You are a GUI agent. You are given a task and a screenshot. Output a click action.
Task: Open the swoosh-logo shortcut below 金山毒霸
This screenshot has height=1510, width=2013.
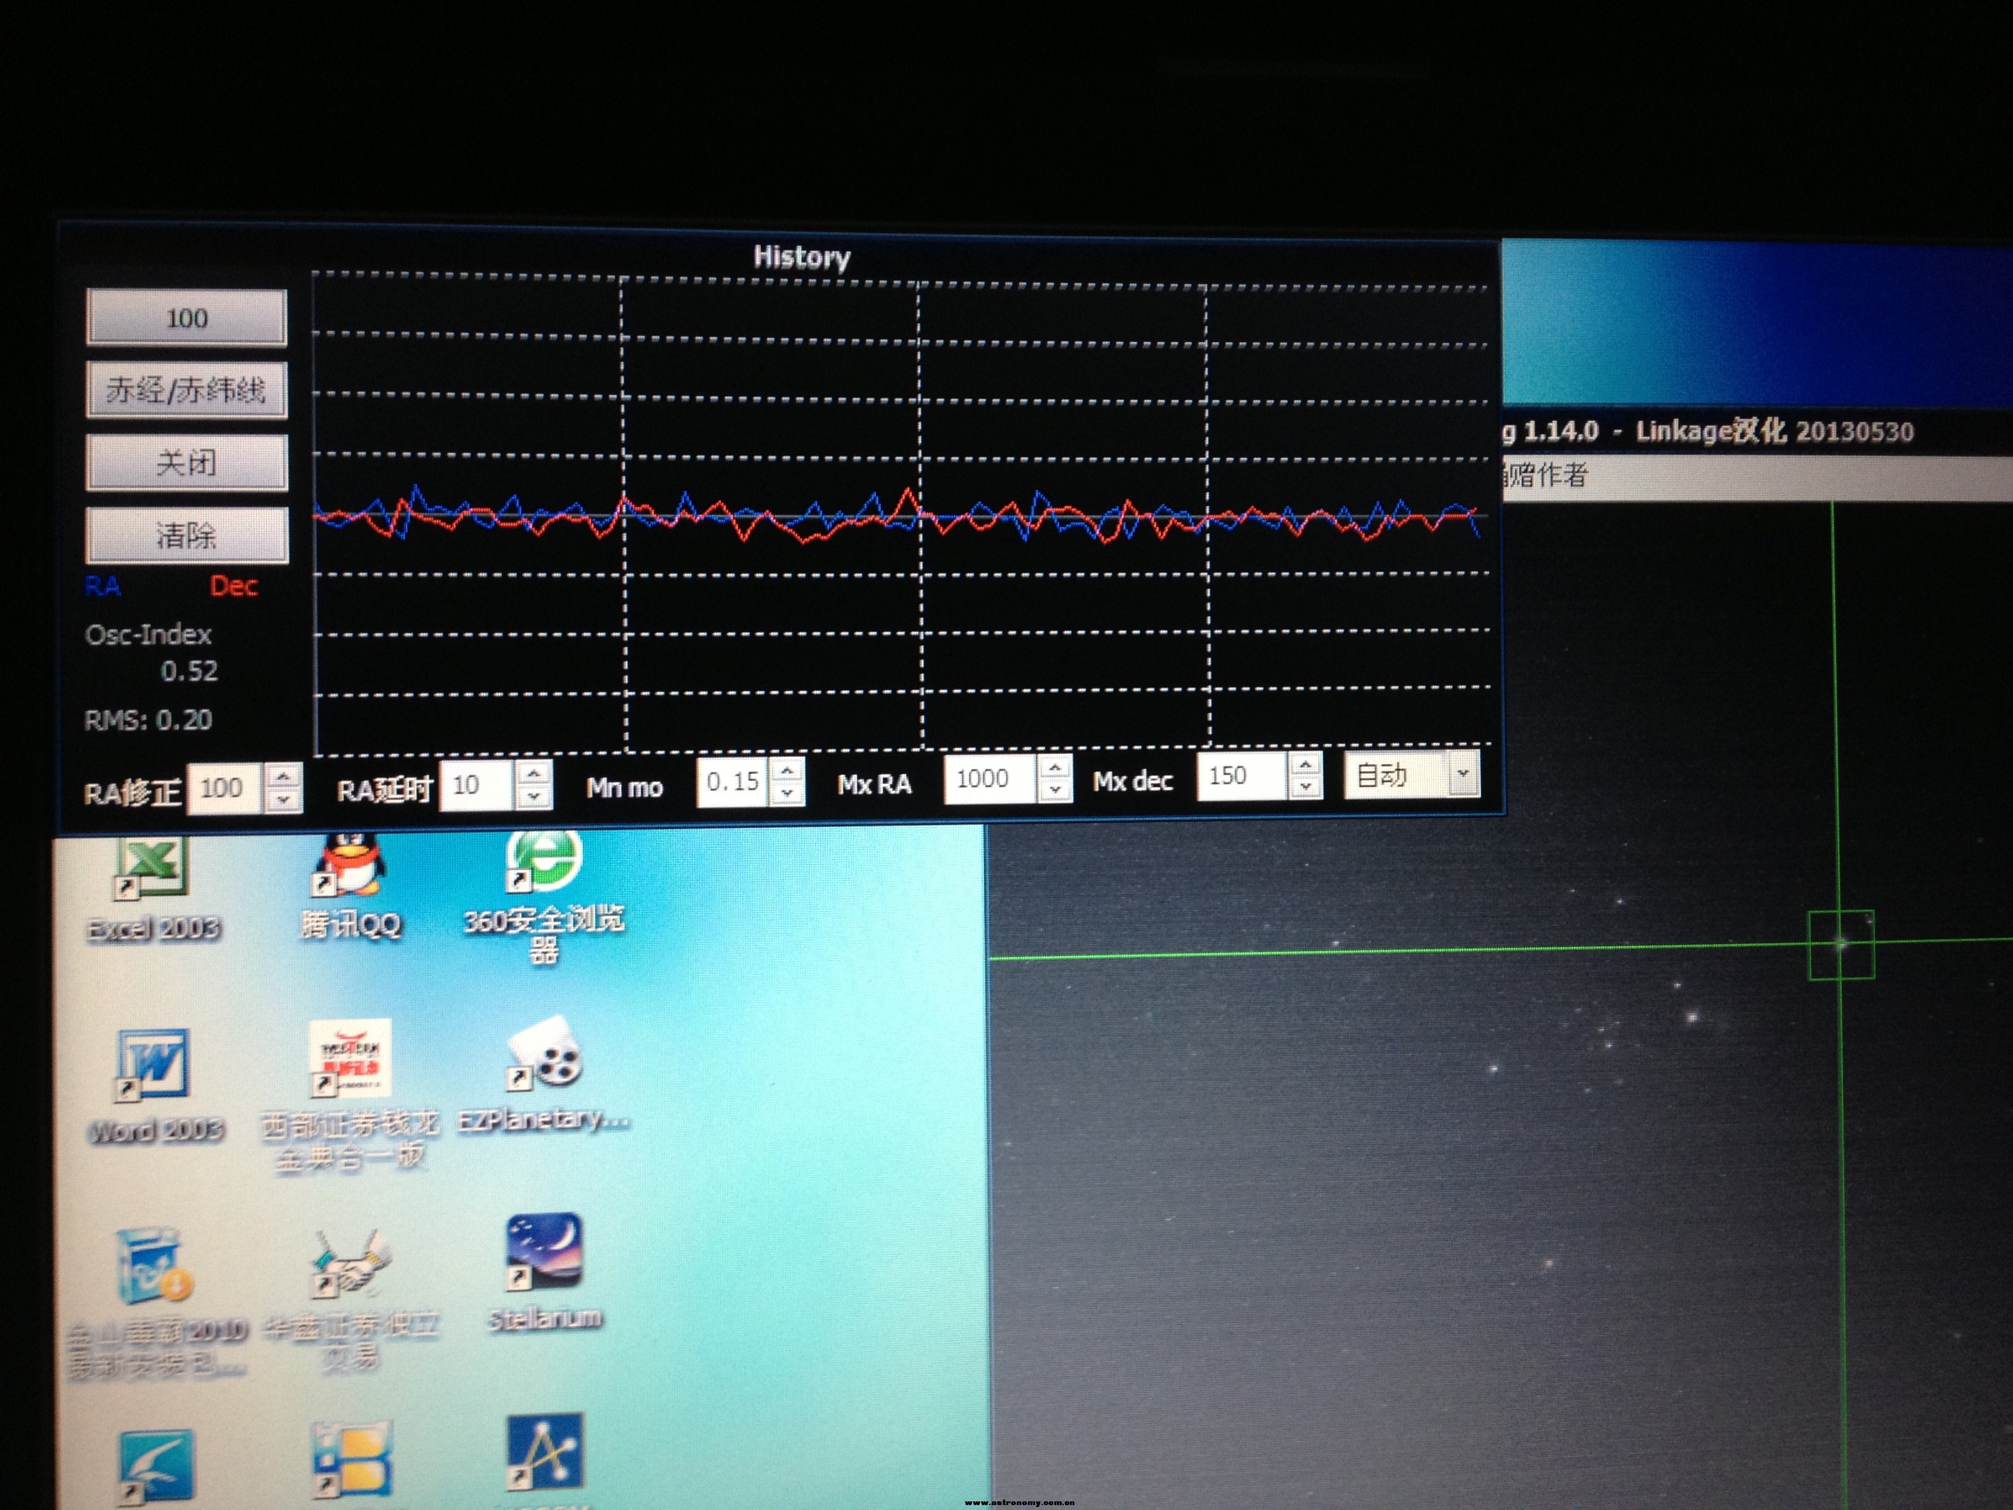tap(157, 1466)
